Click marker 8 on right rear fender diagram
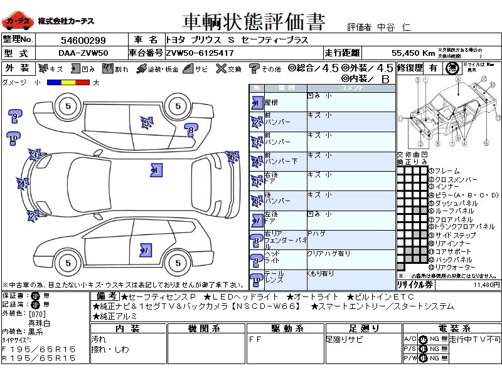The image size is (502, 376). (191, 130)
